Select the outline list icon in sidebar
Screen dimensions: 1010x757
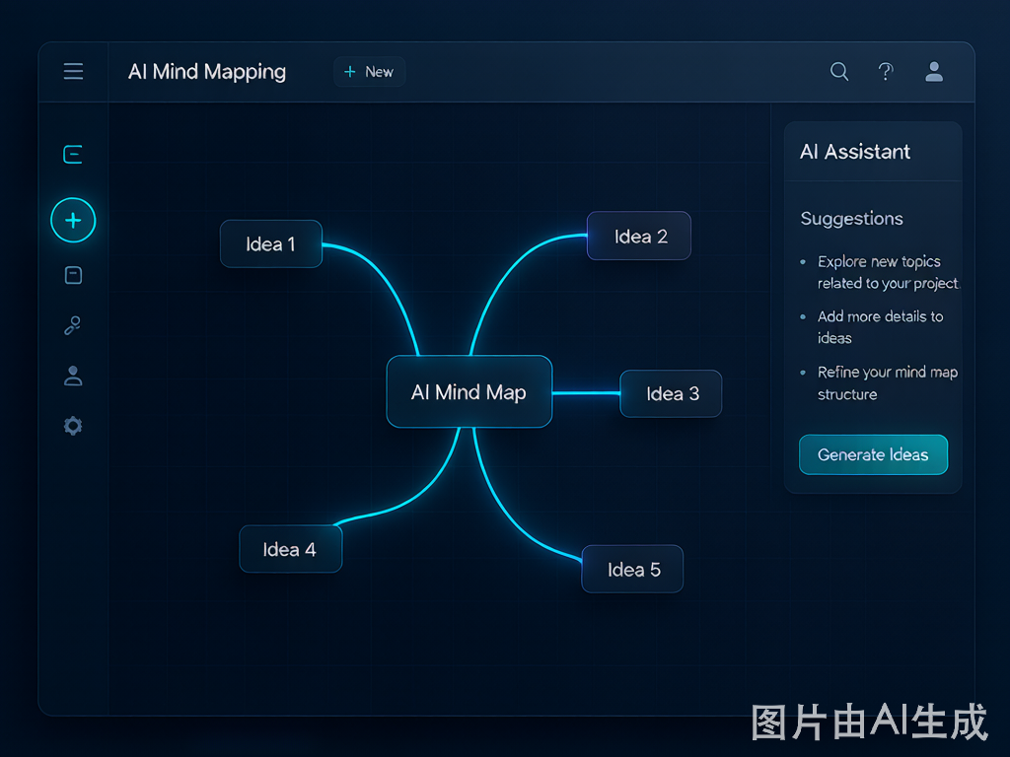point(73,155)
